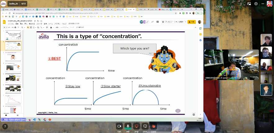
Task: Click the new slide plus button
Action: (4, 27)
